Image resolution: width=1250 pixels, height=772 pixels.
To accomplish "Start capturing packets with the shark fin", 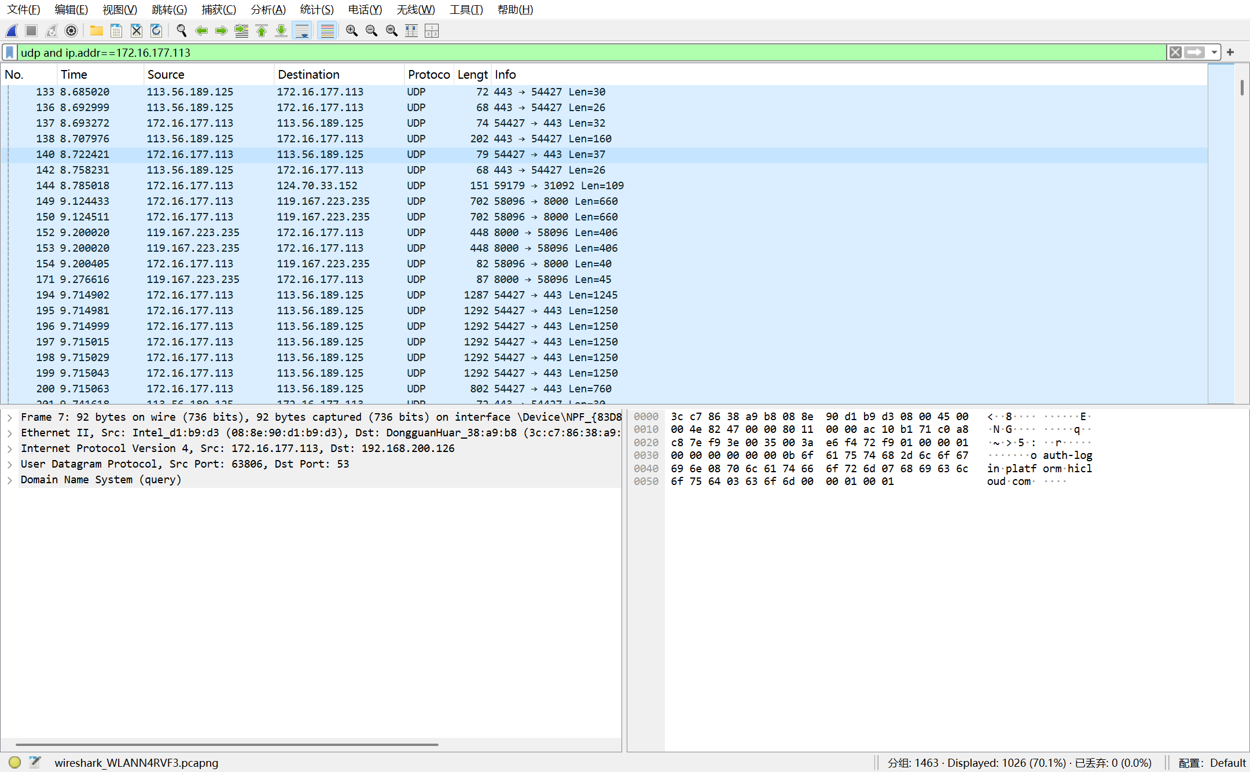I will pos(12,31).
